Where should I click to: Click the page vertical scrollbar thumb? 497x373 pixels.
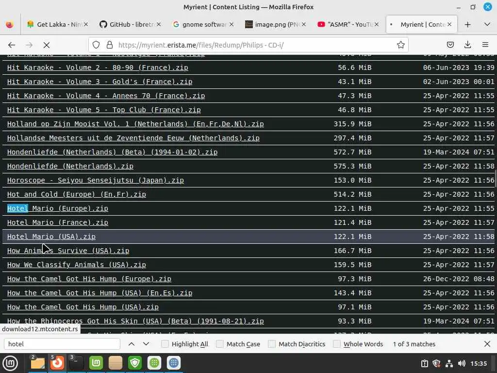[x=496, y=179]
